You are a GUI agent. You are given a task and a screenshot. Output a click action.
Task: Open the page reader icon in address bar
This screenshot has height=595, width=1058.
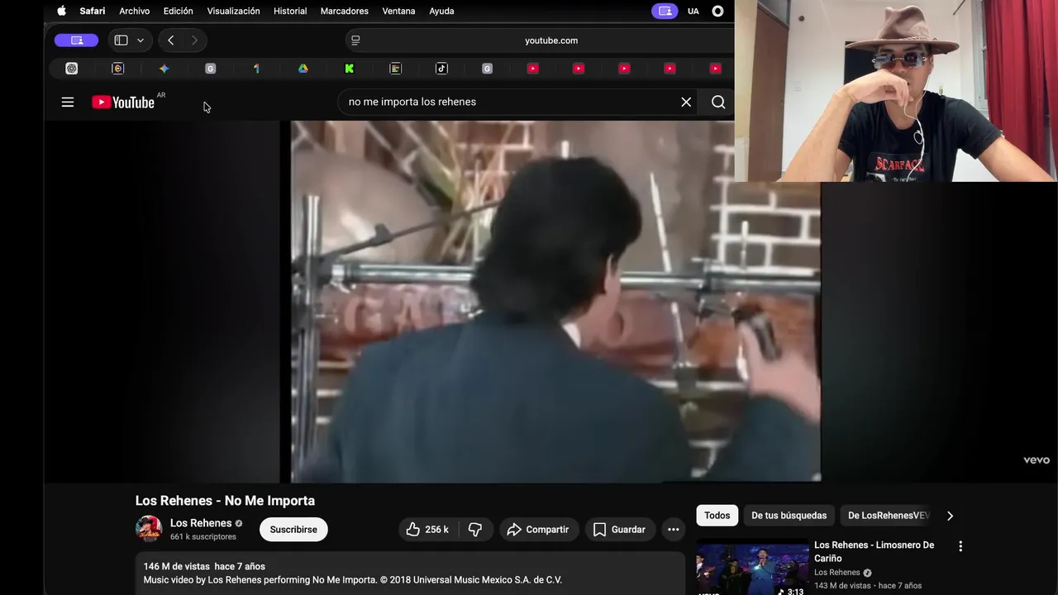[355, 40]
